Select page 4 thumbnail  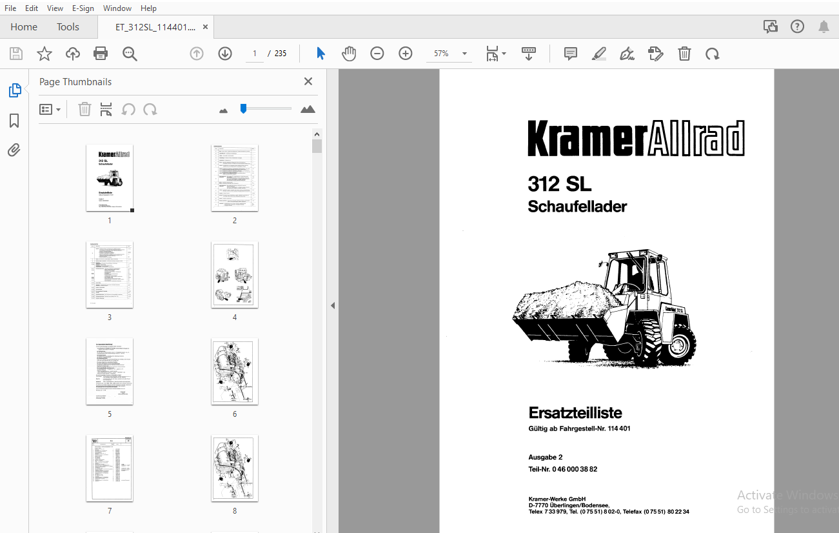[235, 275]
